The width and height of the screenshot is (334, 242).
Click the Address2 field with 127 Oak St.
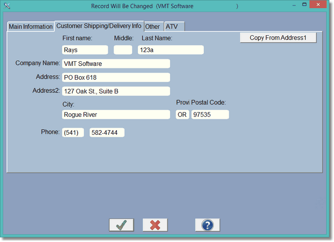click(x=116, y=91)
